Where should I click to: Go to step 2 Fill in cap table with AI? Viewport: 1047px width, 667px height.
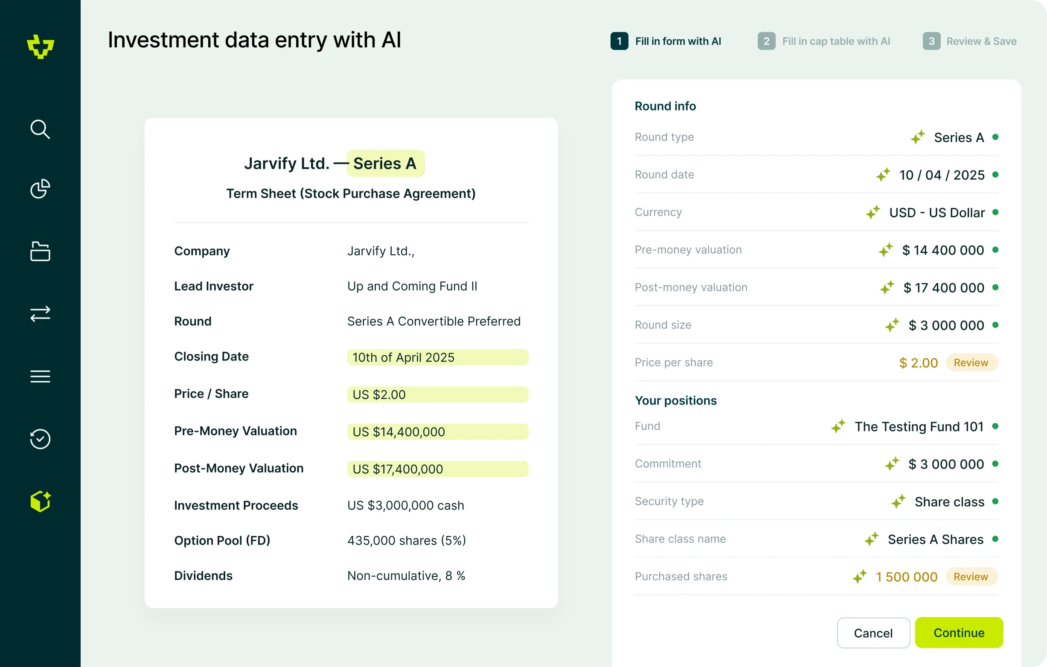(824, 41)
